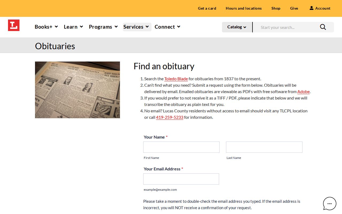Open the Shop link
Viewport: 342px width, 214px height.
click(x=276, y=8)
